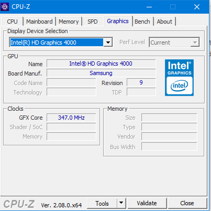This screenshot has height=211, width=211.
Task: Click the Tools button
Action: 102,203
